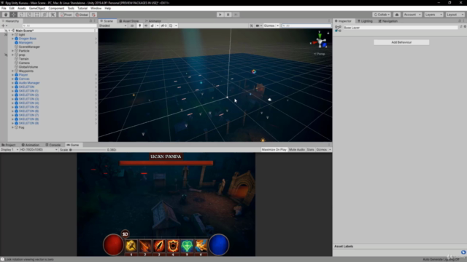Select the Rect transform tool

point(37,15)
